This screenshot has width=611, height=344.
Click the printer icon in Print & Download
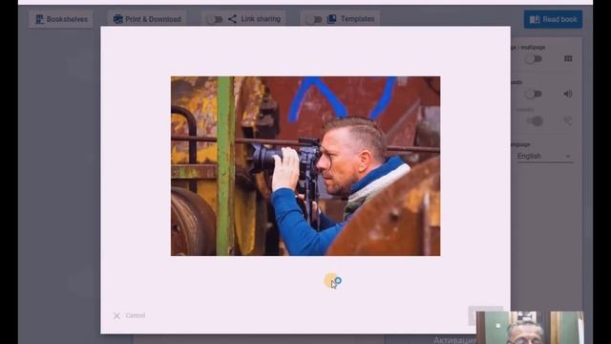tap(118, 19)
